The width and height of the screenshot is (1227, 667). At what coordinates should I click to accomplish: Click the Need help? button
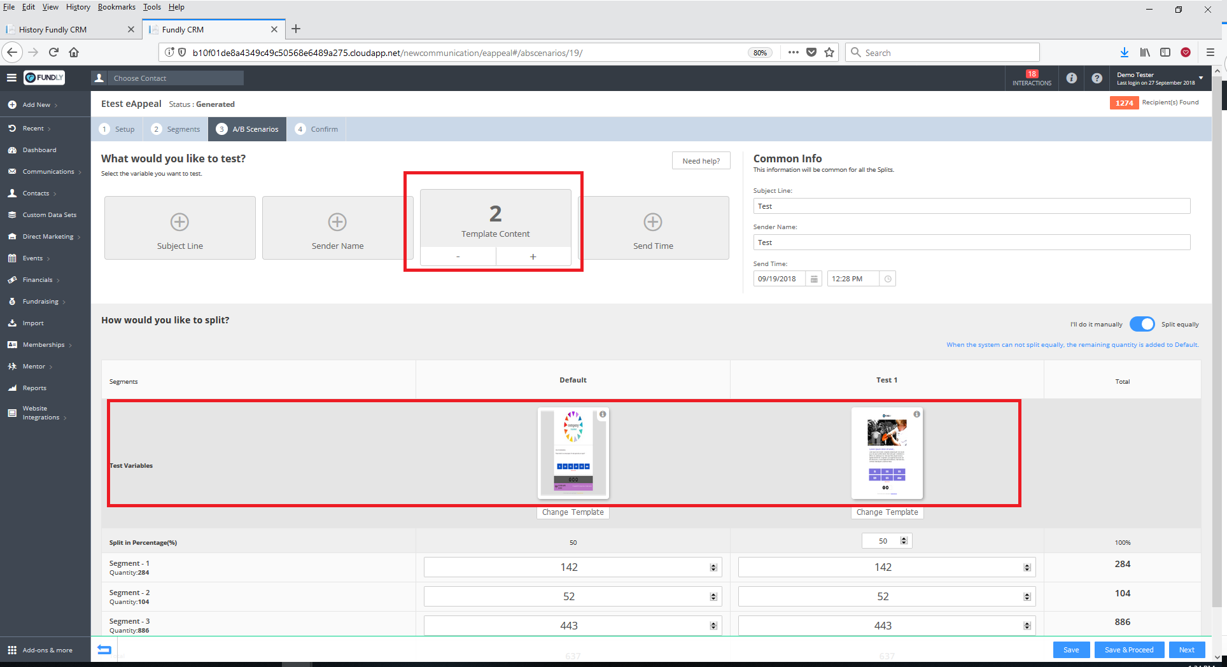pyautogui.click(x=701, y=161)
